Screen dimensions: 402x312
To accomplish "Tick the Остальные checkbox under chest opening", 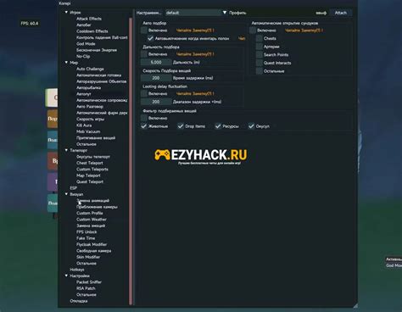I will pyautogui.click(x=260, y=71).
